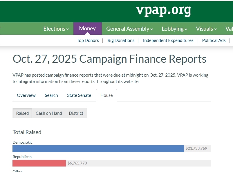
Task: Go to Top Donors page
Action: (88, 40)
